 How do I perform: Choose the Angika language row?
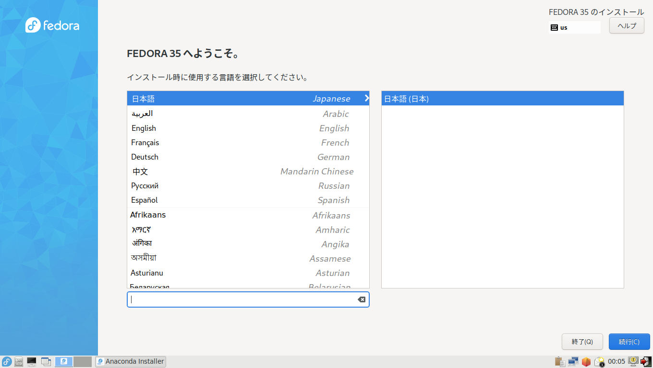click(248, 244)
